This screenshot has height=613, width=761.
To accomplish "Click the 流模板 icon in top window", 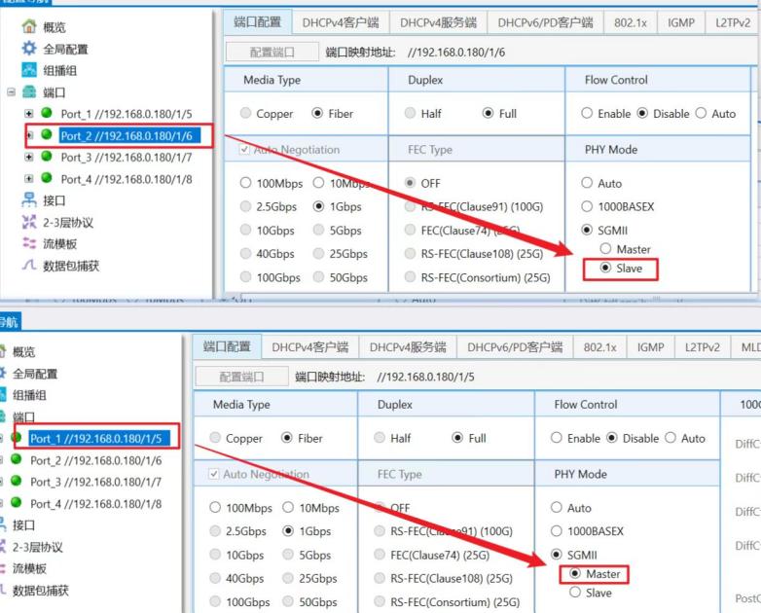I will tap(29, 243).
